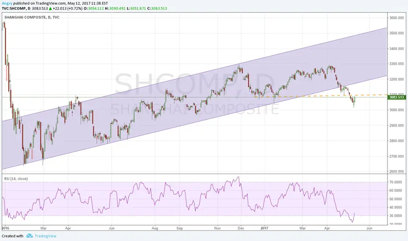Click the 3000.000 price axis label
Screen dimensions: 408x241
coord(397,110)
